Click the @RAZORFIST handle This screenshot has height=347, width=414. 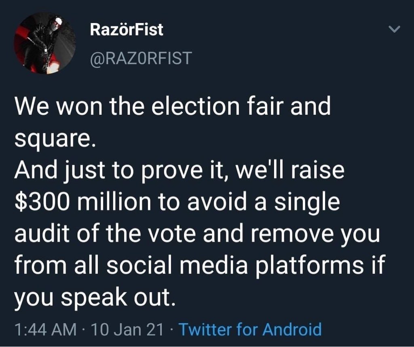coord(141,58)
